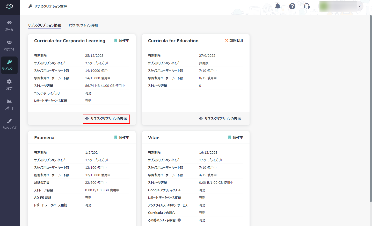Image resolution: width=372 pixels, height=226 pixels.
Task: Click info icon next to その他のシステム機能
Action: [x=179, y=220]
